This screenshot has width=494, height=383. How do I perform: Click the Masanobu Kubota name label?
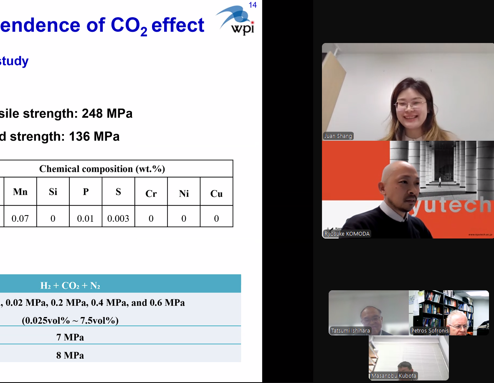click(394, 376)
